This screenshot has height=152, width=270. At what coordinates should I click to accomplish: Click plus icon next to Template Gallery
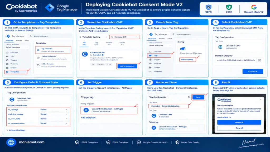click(x=107, y=37)
